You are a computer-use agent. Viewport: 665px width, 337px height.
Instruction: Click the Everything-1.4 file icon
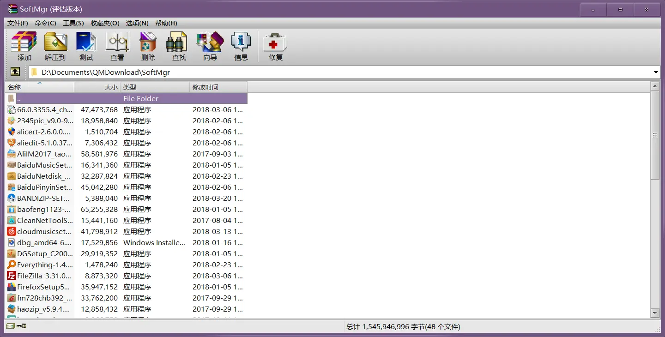pyautogui.click(x=12, y=265)
